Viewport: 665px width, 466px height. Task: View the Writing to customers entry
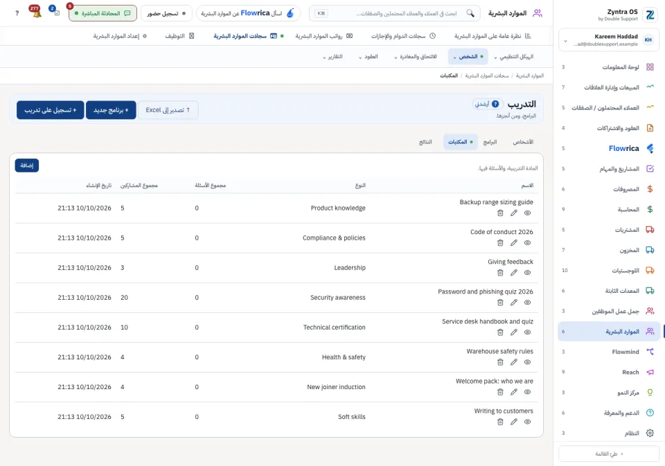point(528,422)
